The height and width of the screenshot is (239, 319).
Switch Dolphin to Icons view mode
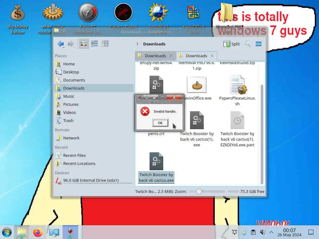pyautogui.click(x=83, y=44)
